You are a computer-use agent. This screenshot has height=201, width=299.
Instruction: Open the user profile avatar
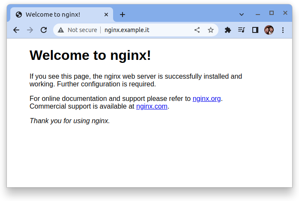[269, 30]
